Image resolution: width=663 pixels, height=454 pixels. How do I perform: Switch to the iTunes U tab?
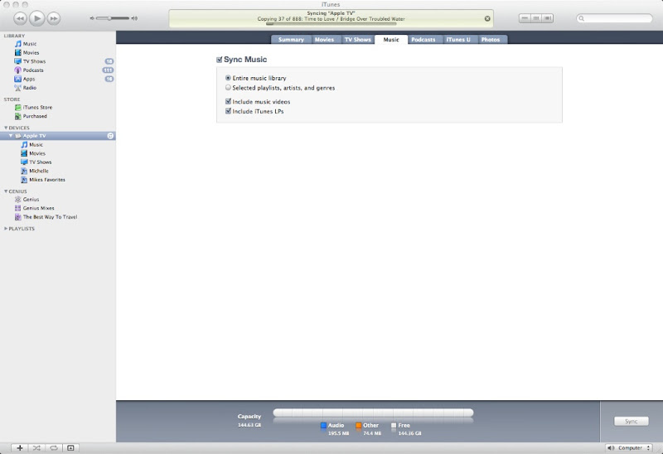coord(458,39)
